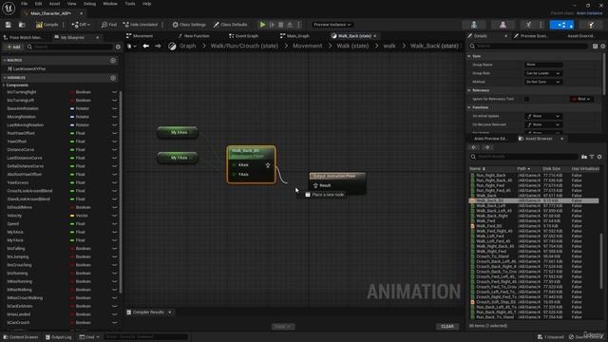
Task: Navigate forward in graph history
Action: (x=158, y=47)
